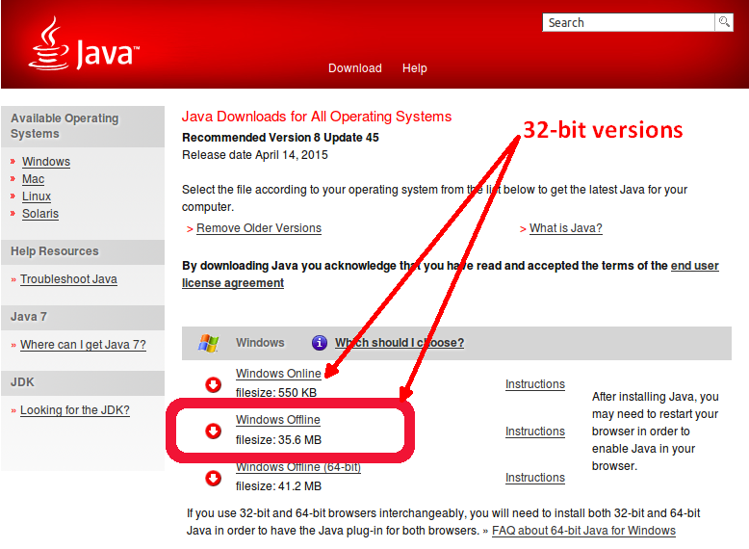This screenshot has width=749, height=549.
Task: Click the Windows flag logo icon
Action: point(208,343)
